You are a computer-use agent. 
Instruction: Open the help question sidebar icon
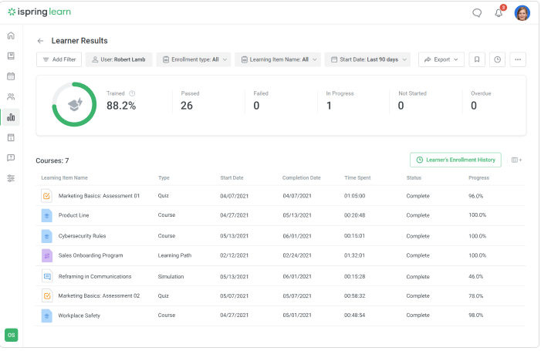(11, 158)
